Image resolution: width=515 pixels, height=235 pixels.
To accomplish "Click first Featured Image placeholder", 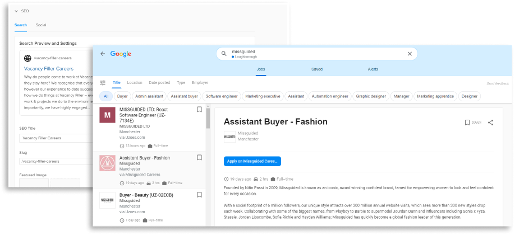I will tap(34, 182).
